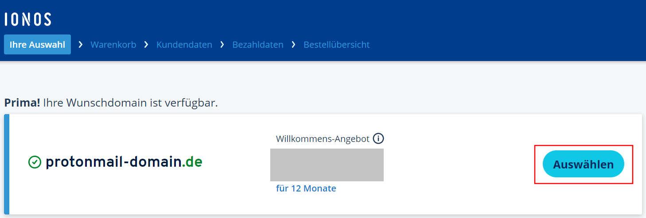Viewport: 646px width, 218px height.
Task: Click the Willkommens-Angebot label
Action: pos(323,139)
